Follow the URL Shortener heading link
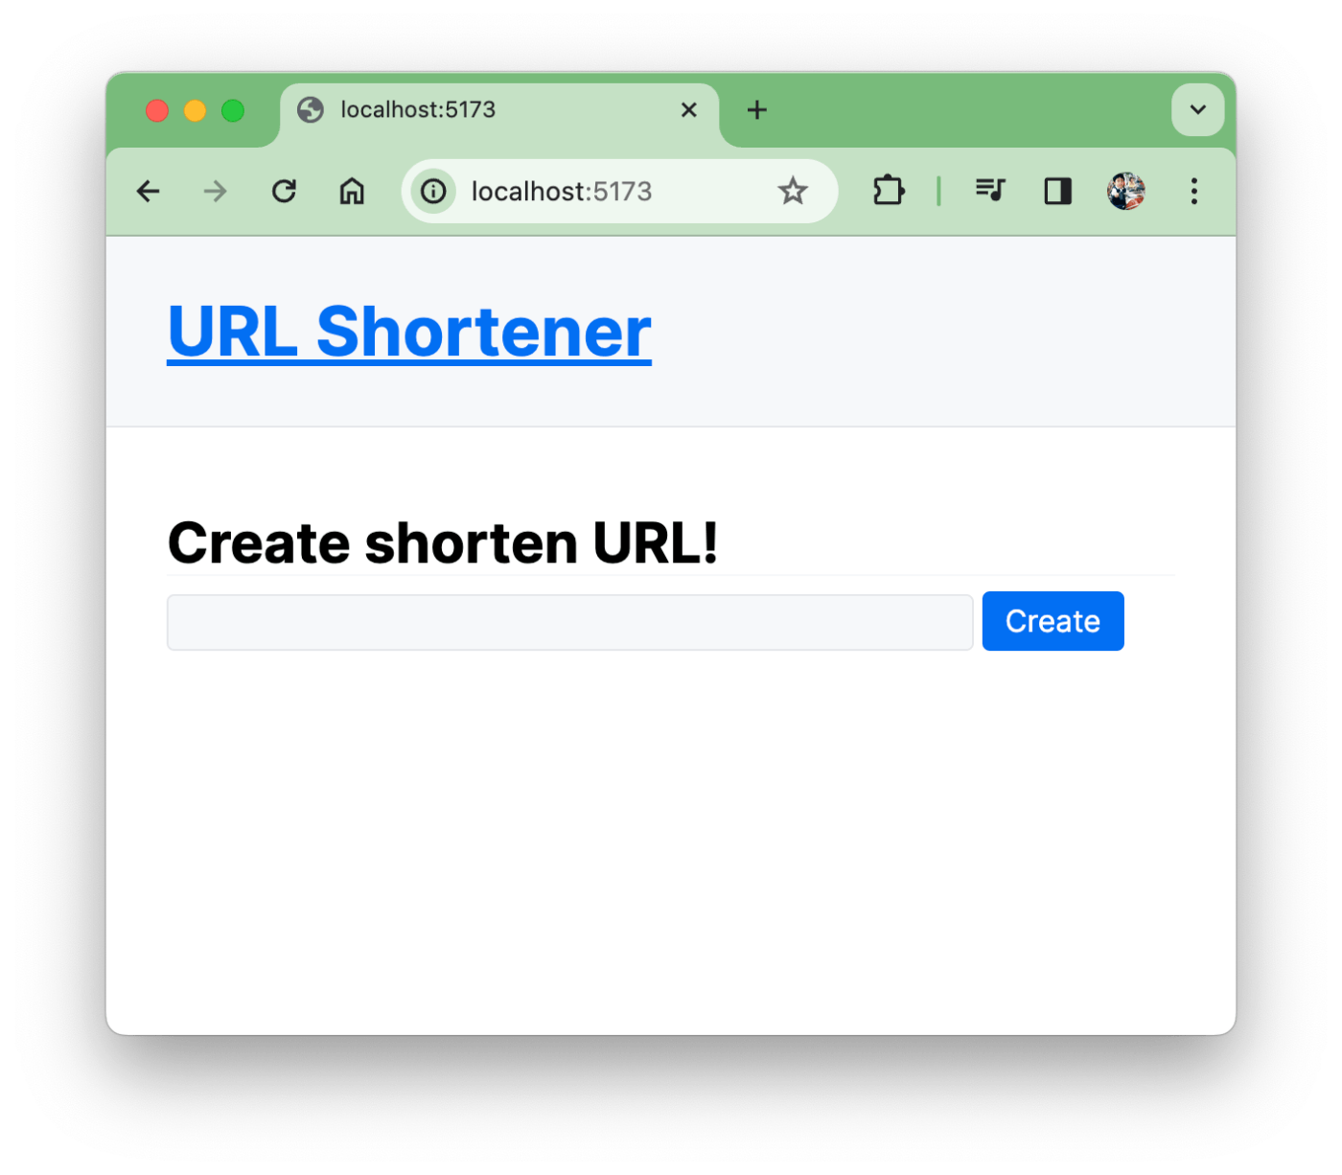The image size is (1342, 1175). tap(409, 332)
